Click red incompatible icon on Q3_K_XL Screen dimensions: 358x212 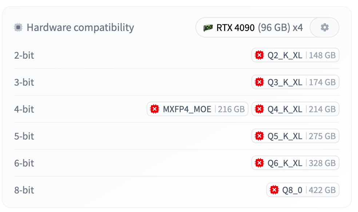[x=259, y=82]
